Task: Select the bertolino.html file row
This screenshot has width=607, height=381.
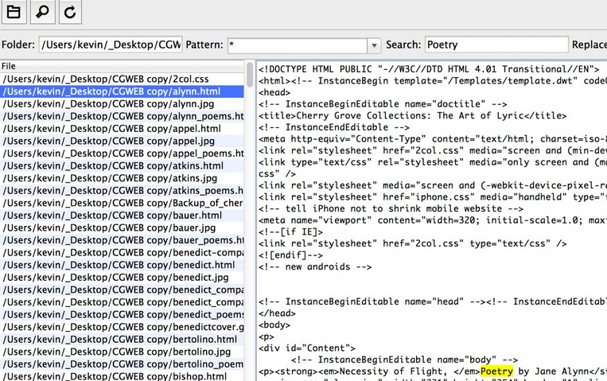Action: click(x=122, y=339)
